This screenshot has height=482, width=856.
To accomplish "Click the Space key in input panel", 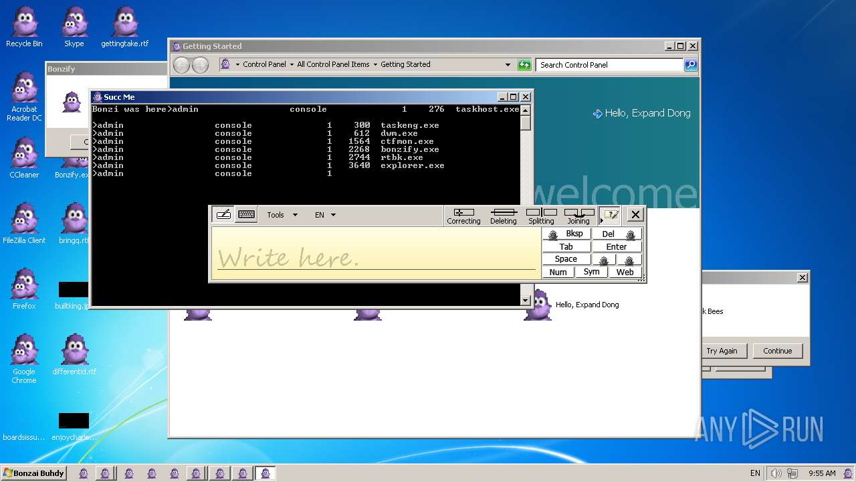I will (x=566, y=259).
